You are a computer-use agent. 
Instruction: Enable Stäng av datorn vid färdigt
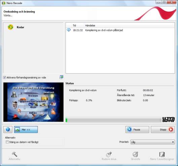click(x=7, y=142)
